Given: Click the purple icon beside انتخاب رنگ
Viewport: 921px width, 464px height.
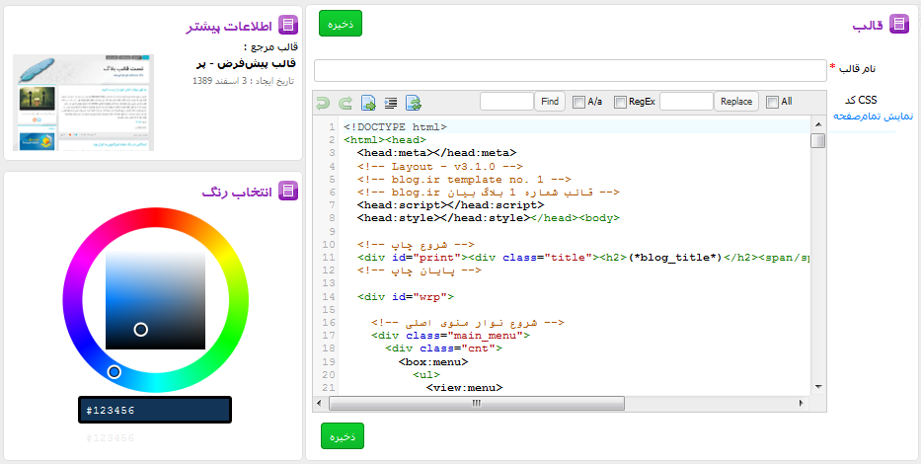Looking at the screenshot, I should 288,191.
